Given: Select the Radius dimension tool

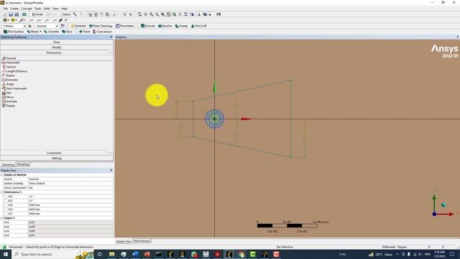Looking at the screenshot, I should click(x=9, y=76).
